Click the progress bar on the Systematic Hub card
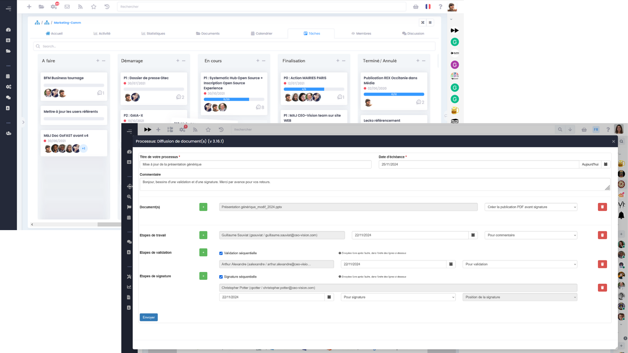Screen dimensions: 628x353 234,99
